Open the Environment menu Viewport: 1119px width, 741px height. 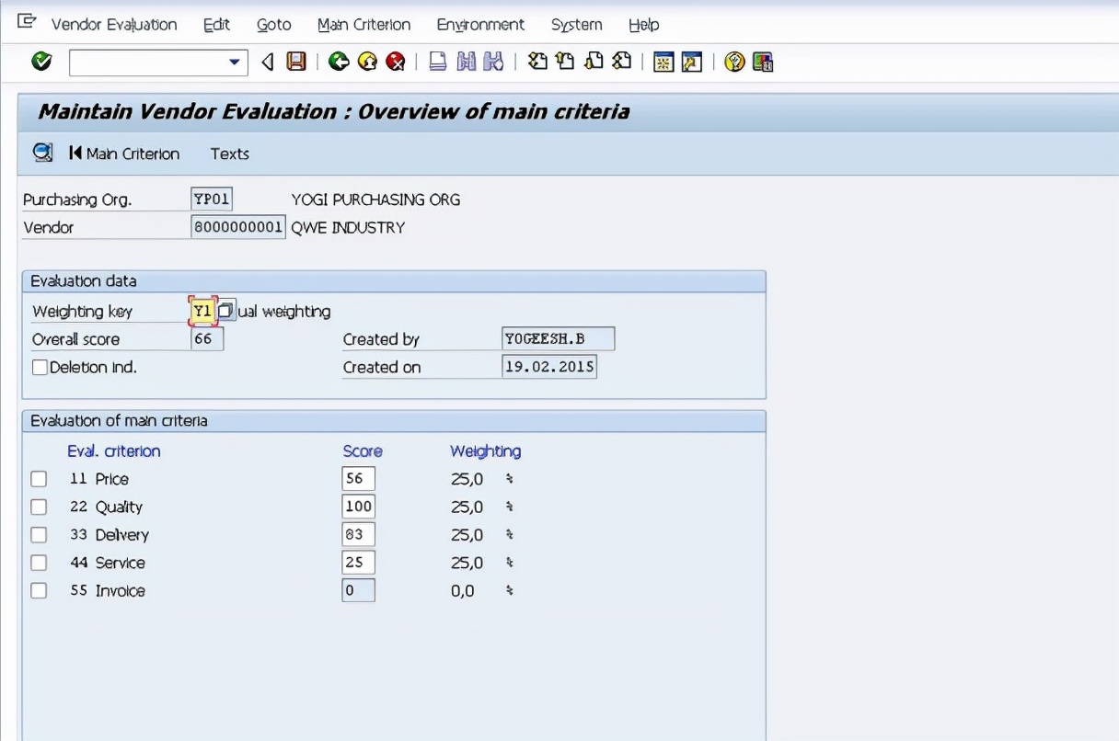(x=480, y=25)
